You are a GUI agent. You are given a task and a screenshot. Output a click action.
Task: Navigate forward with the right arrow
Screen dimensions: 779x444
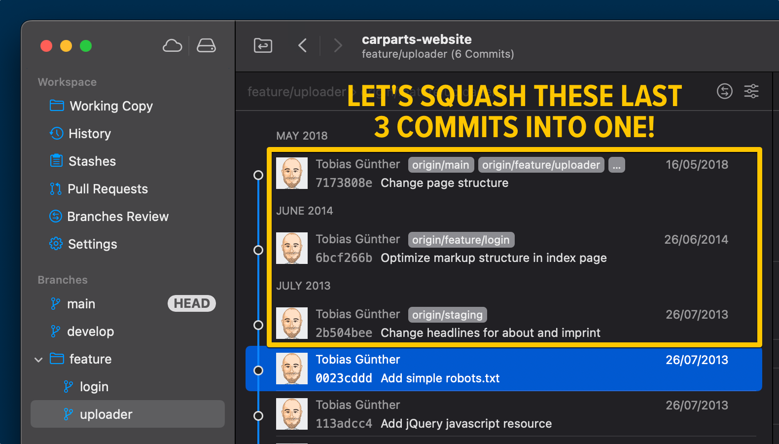point(338,46)
